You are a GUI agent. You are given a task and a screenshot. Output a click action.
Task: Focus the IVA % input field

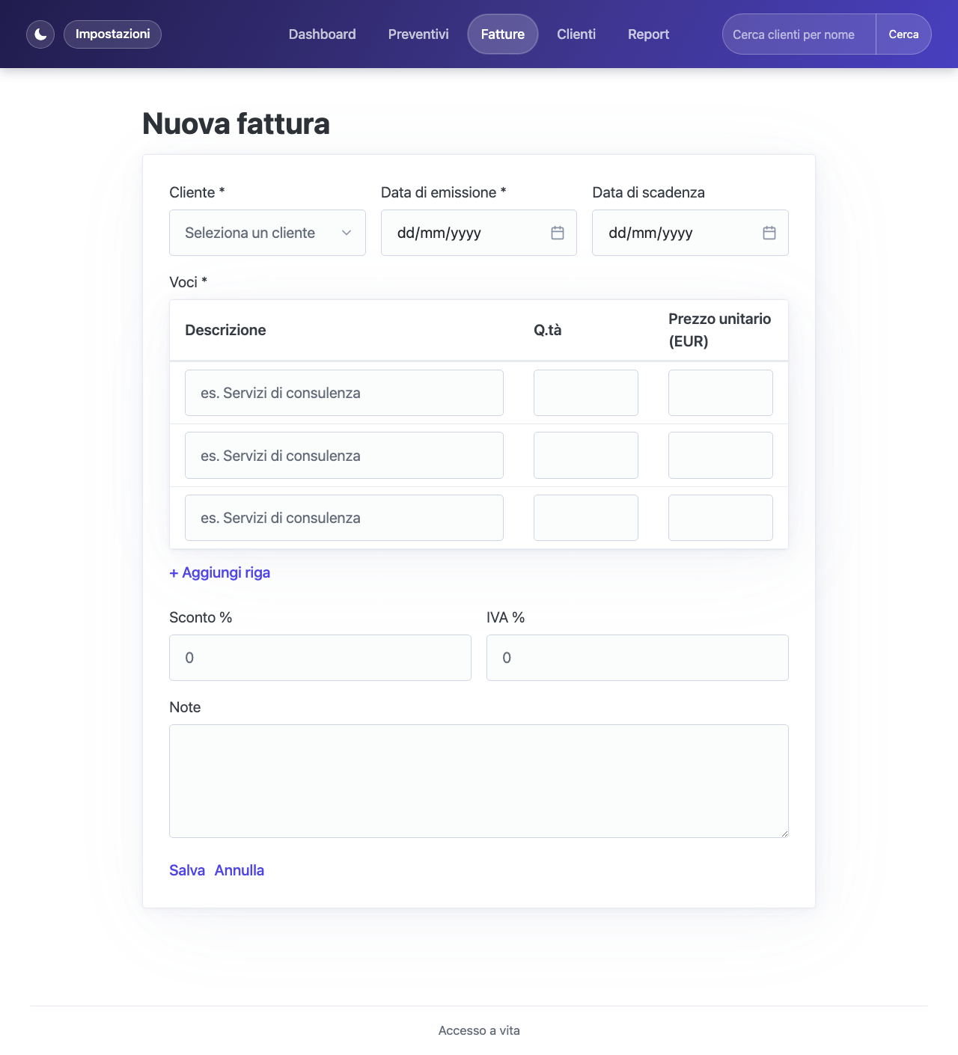coord(638,658)
